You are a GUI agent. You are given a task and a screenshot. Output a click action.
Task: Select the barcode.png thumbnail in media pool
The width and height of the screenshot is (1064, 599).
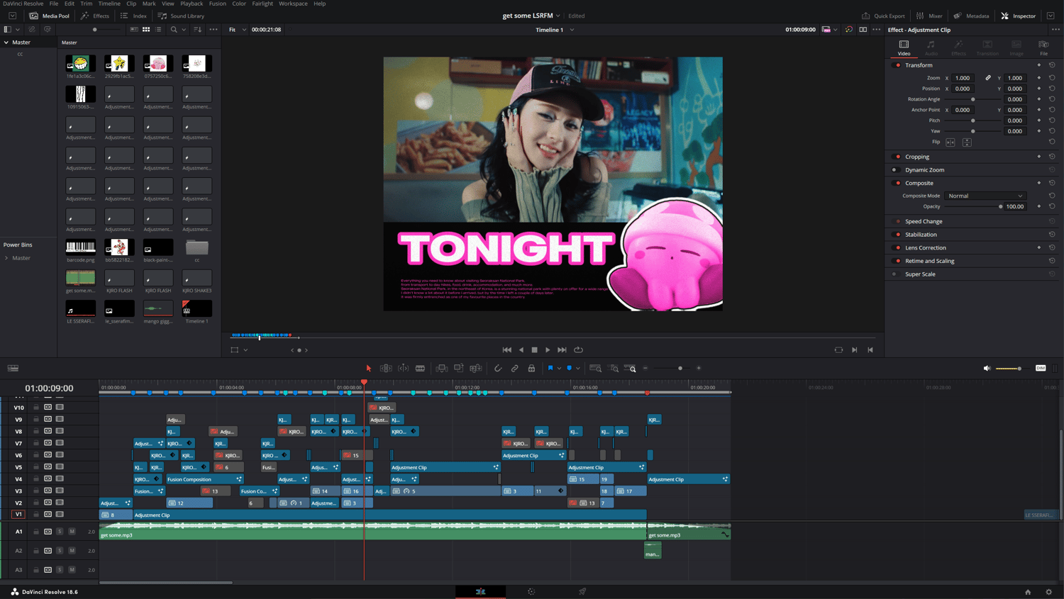80,247
